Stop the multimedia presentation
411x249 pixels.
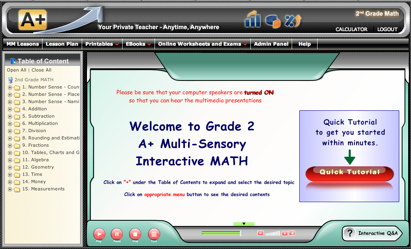(135, 234)
